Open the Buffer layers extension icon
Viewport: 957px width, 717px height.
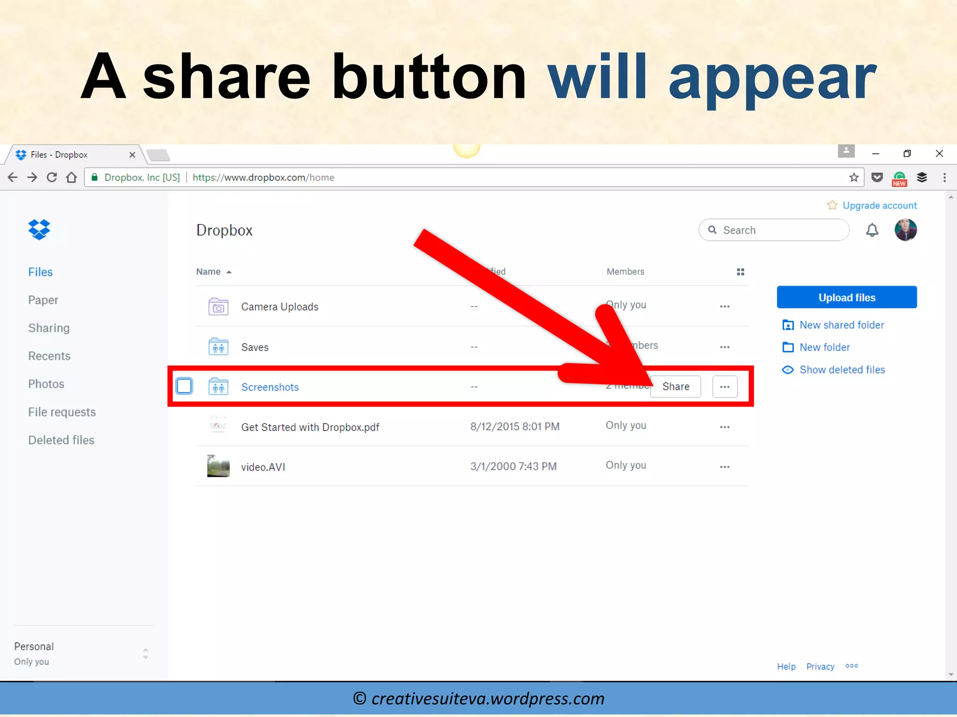922,177
